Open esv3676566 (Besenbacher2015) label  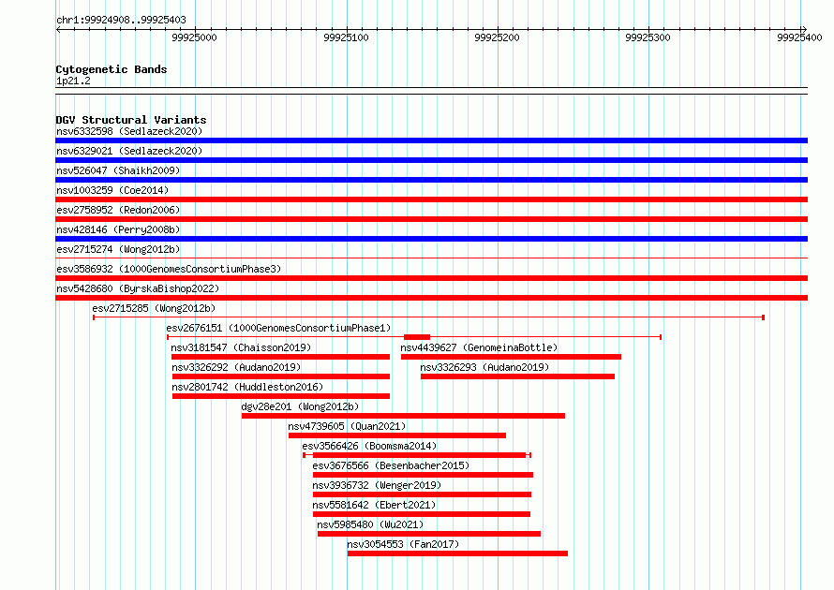point(391,465)
